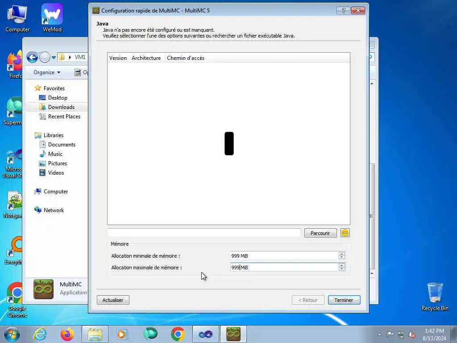Click the Terminer button
457x343 pixels.
[344, 300]
